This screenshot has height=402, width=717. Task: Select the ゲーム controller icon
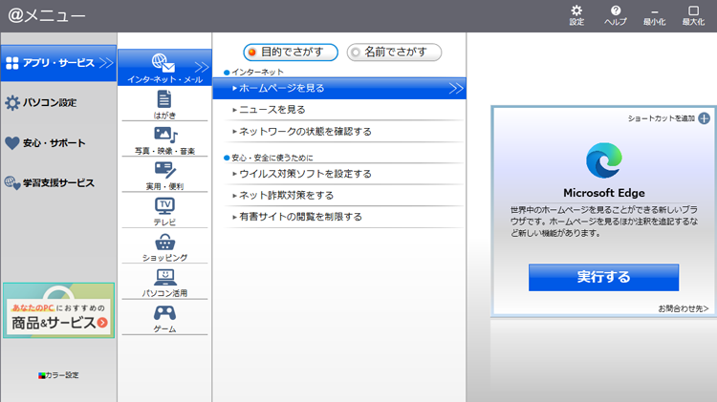[164, 313]
